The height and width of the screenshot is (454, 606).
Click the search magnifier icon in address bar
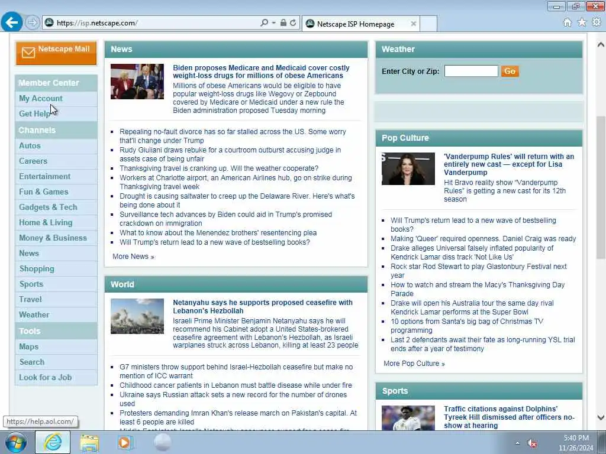[x=264, y=23]
